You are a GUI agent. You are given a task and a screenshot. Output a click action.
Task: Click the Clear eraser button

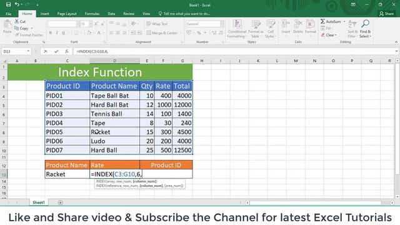click(329, 35)
